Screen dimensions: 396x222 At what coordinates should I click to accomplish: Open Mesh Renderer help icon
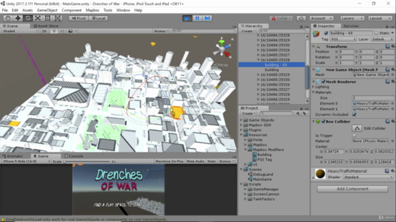click(388, 81)
